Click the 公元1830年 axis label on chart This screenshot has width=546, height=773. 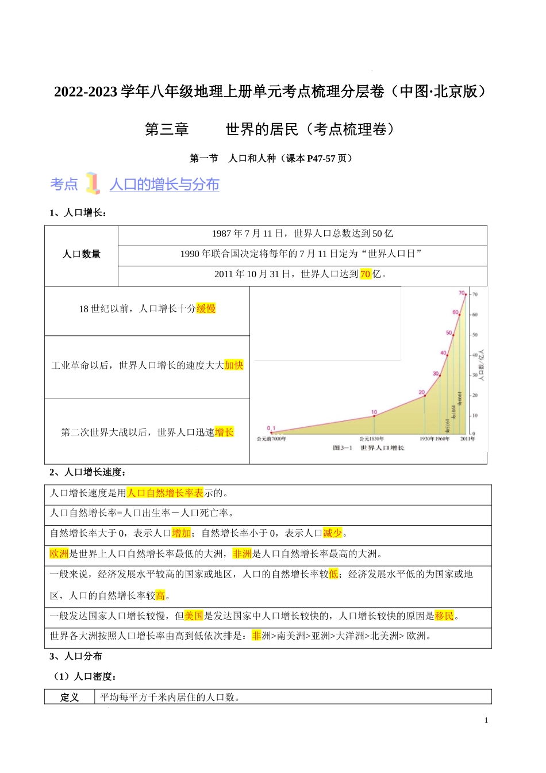click(x=372, y=439)
